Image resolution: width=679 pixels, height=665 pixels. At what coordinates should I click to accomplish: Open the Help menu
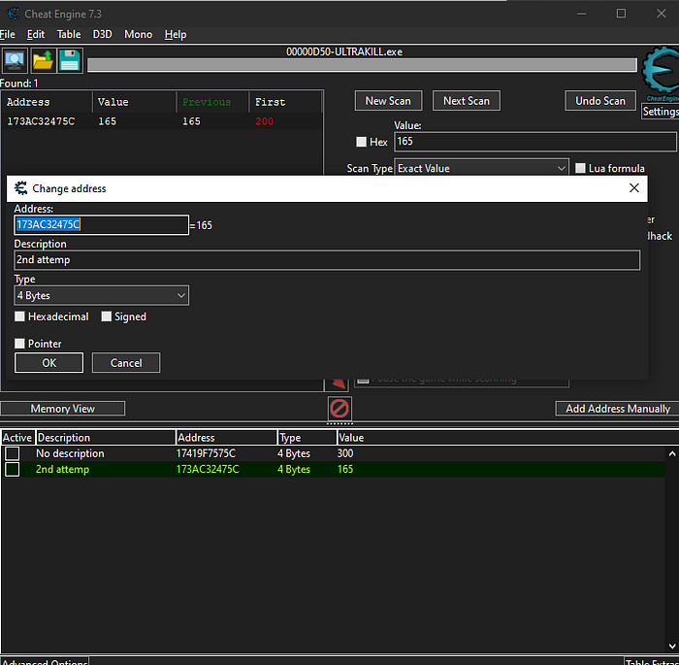176,34
